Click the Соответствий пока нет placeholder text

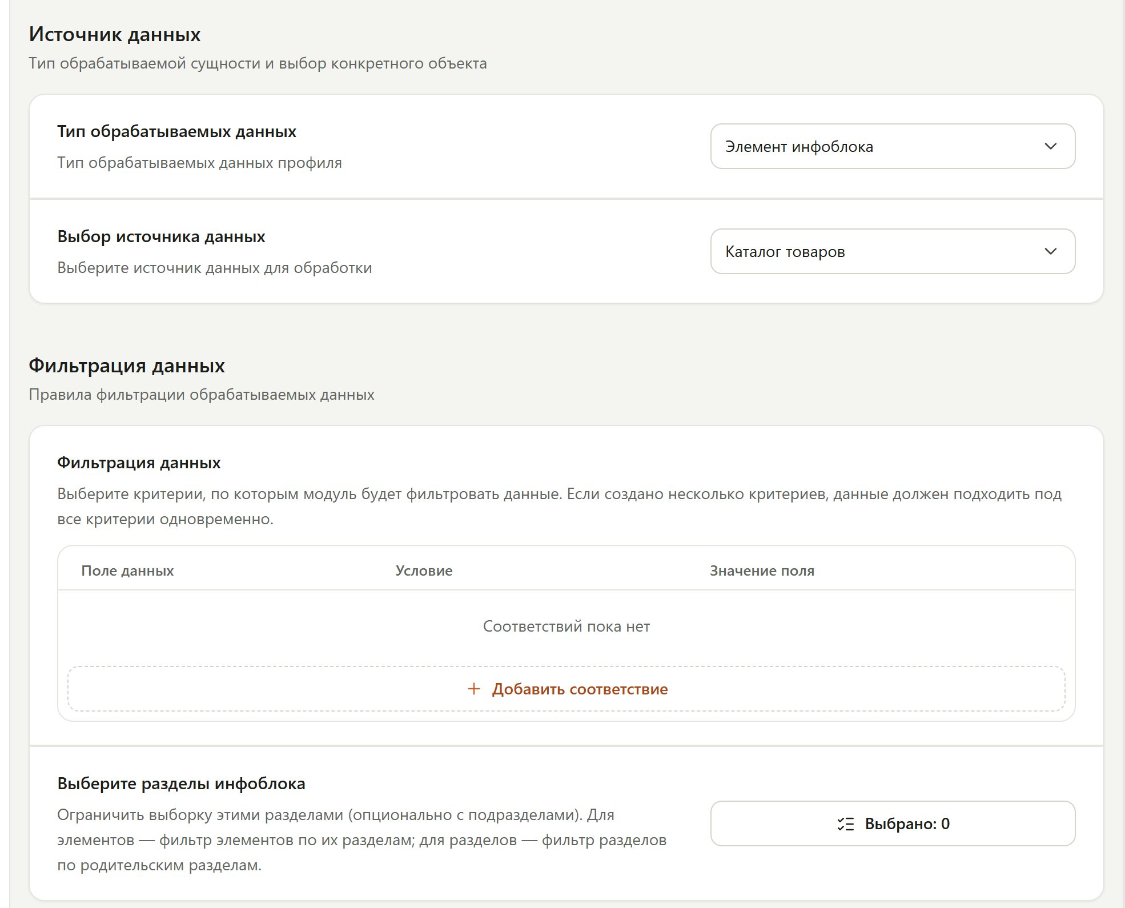566,626
